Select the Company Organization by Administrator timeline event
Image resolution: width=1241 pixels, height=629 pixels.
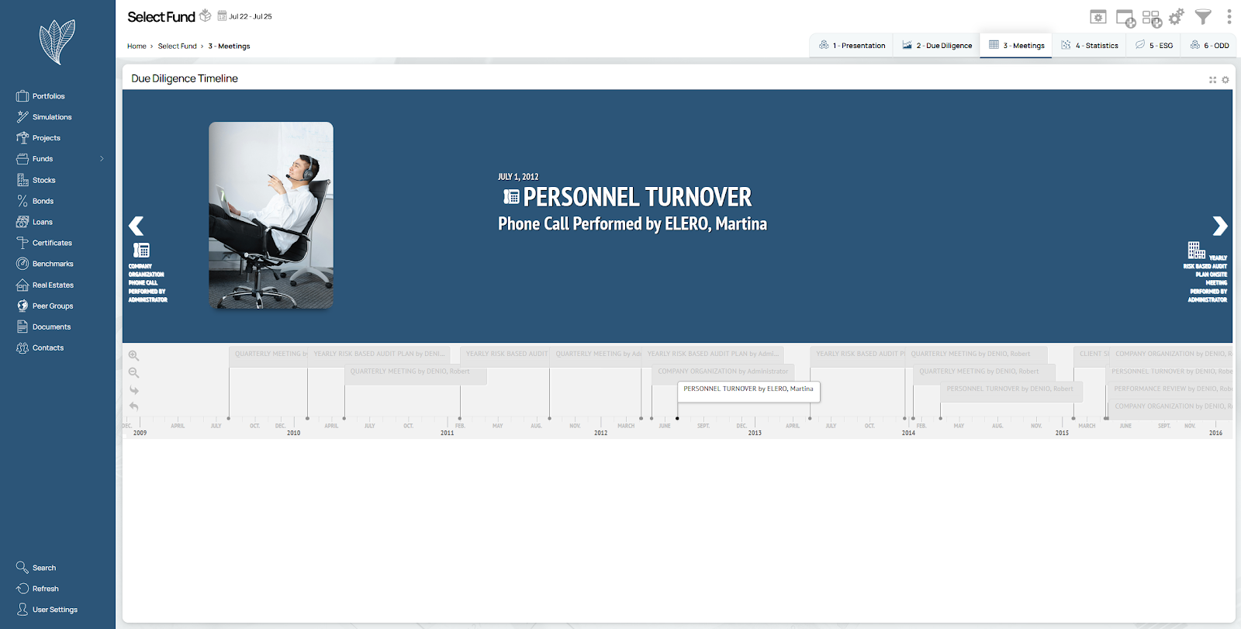722,372
